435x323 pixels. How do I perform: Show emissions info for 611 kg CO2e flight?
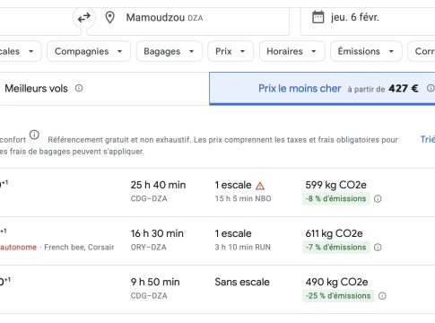(378, 248)
